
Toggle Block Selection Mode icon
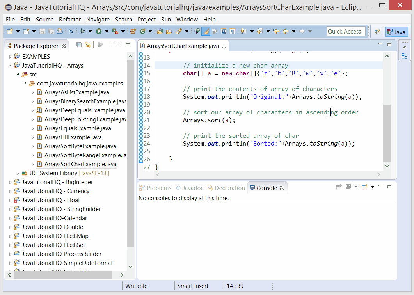pos(223,32)
